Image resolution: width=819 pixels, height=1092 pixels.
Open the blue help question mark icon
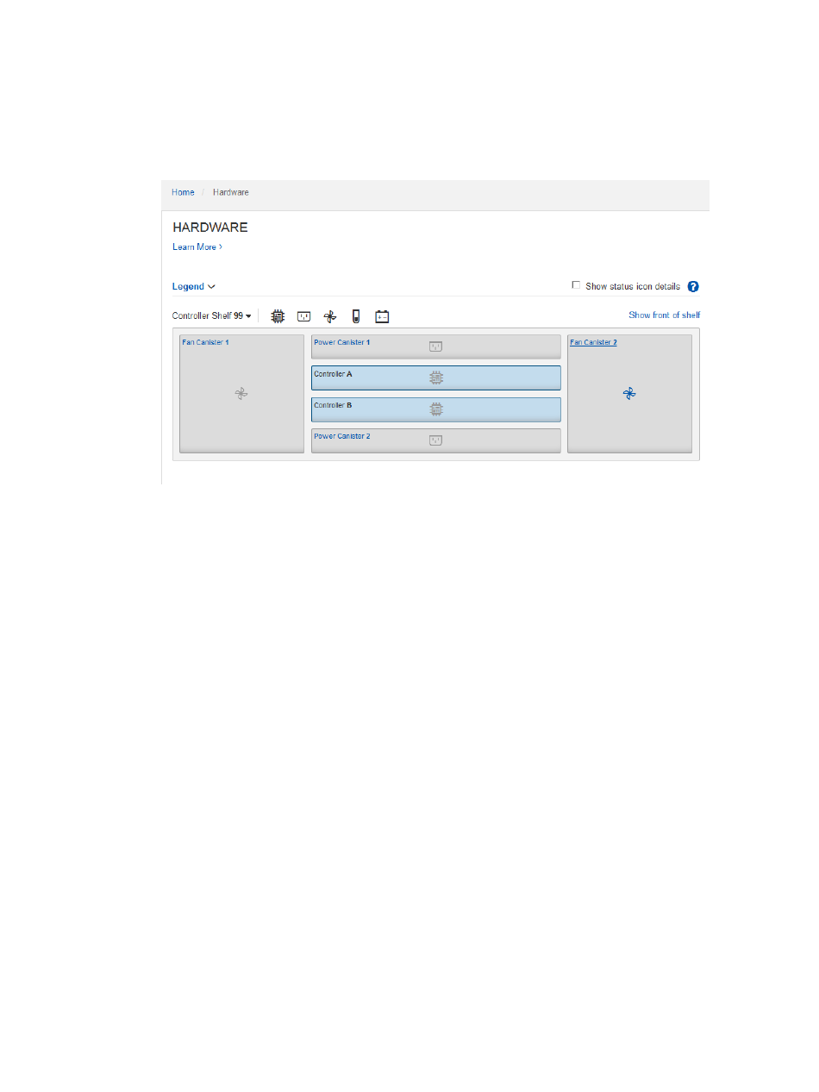click(x=693, y=287)
